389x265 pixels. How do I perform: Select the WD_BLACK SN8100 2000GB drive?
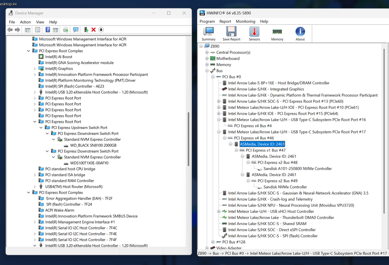pyautogui.click(x=93, y=145)
